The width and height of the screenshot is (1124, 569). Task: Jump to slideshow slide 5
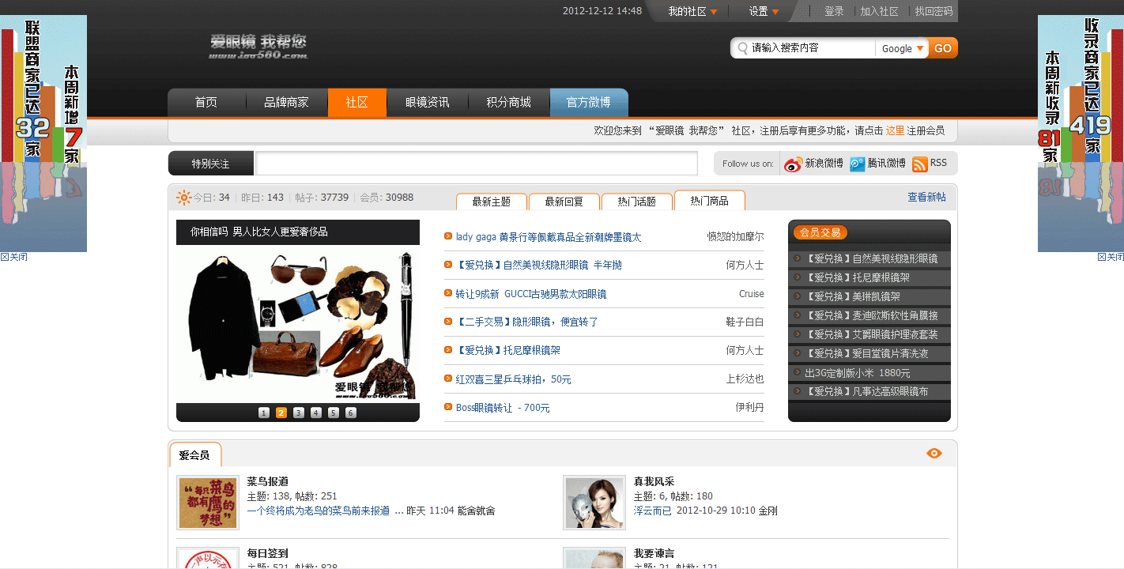pyautogui.click(x=334, y=413)
